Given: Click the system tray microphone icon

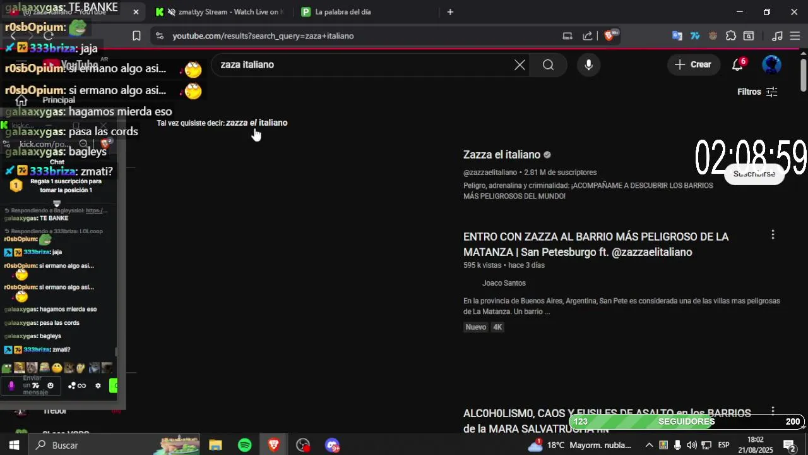Looking at the screenshot, I should [x=677, y=446].
